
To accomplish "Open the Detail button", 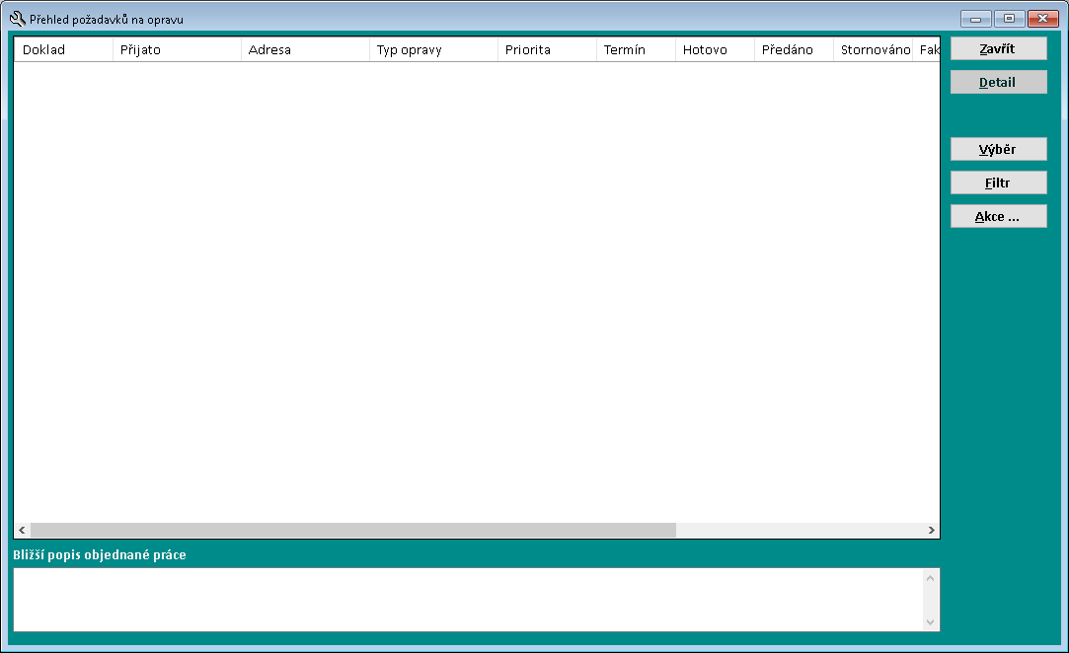I will point(998,83).
